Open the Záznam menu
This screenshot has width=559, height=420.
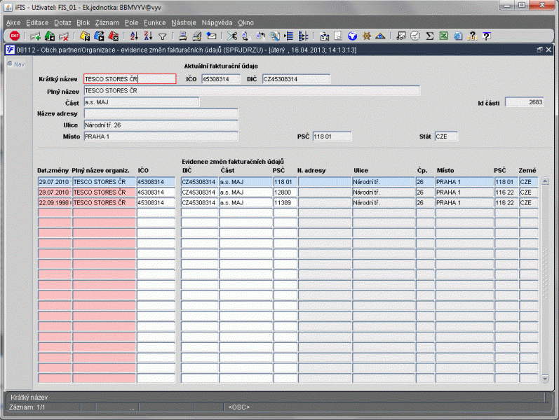click(107, 22)
